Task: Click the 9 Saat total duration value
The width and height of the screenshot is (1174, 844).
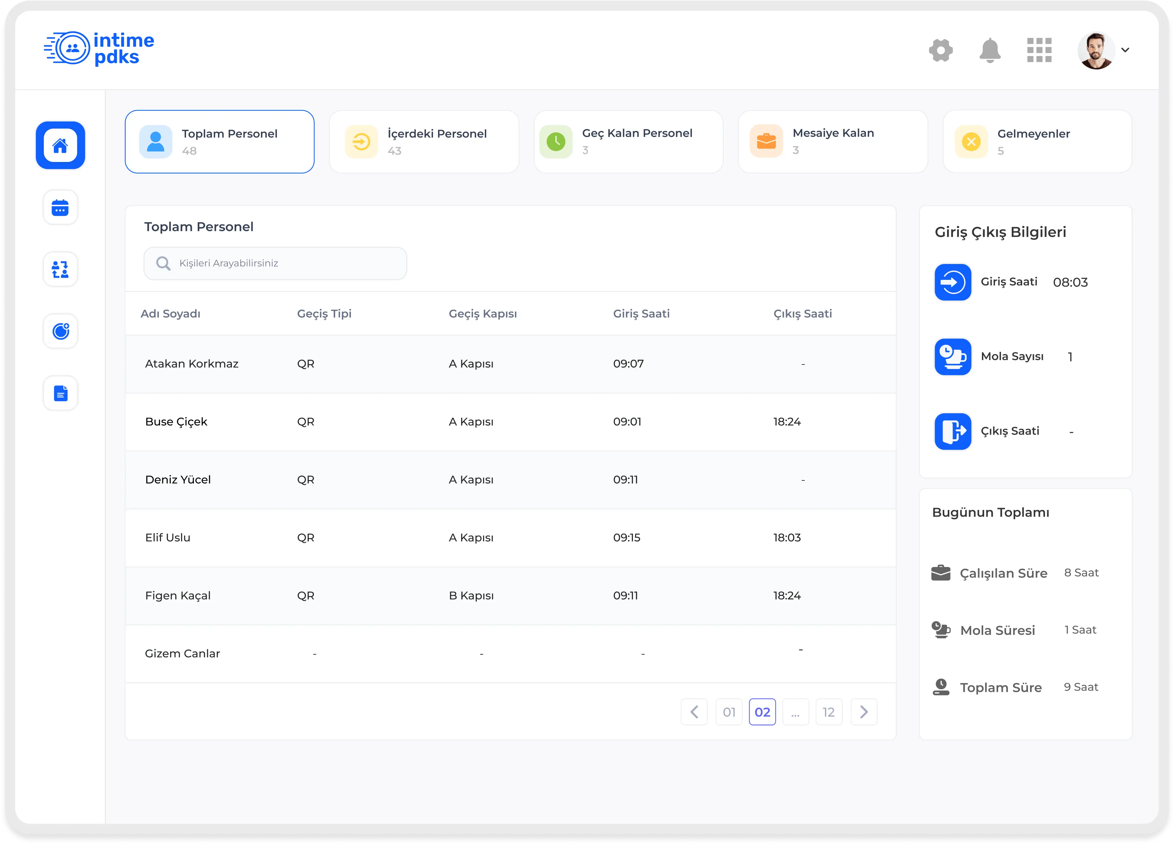Action: (1080, 687)
